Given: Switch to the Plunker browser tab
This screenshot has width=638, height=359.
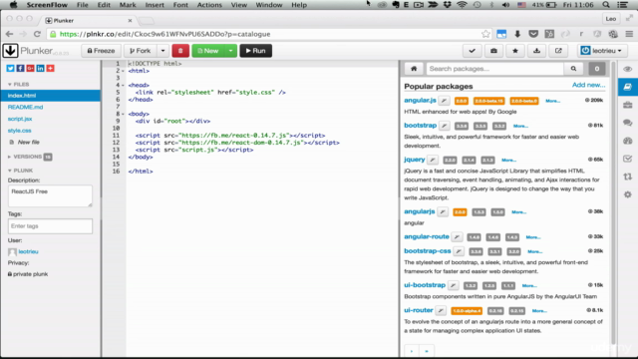Looking at the screenshot, I should [88, 20].
